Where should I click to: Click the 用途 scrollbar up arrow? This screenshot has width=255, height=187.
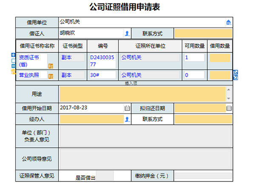point(229,90)
